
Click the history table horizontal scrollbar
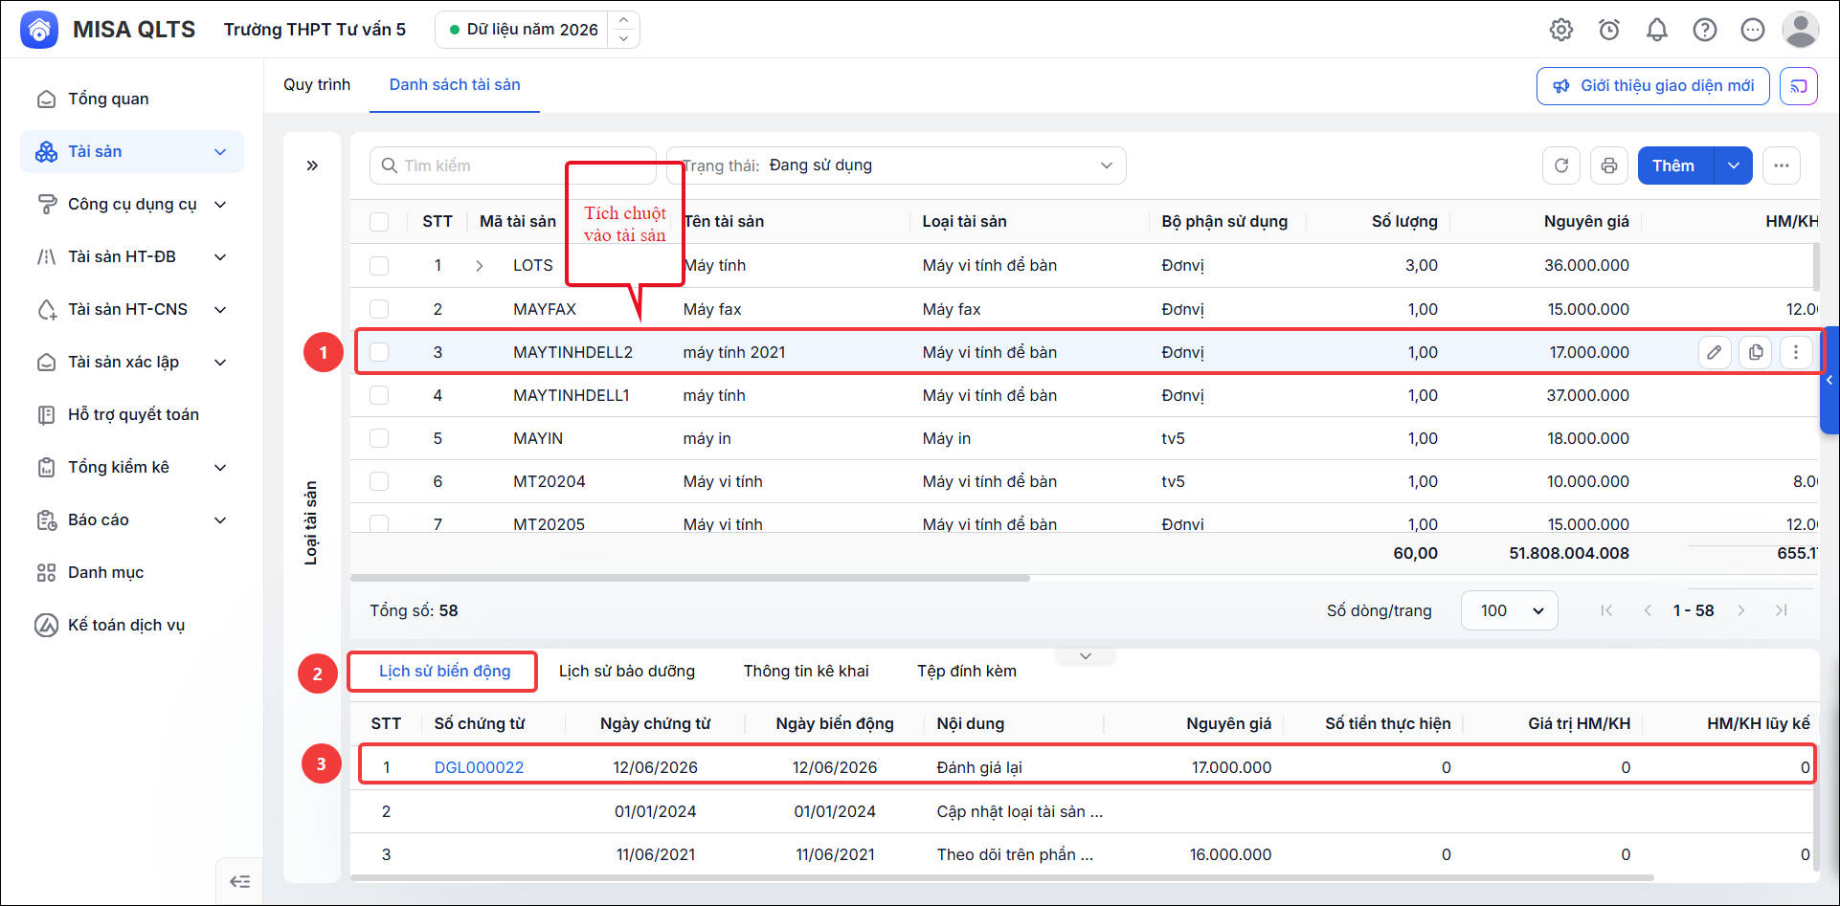[1002, 877]
